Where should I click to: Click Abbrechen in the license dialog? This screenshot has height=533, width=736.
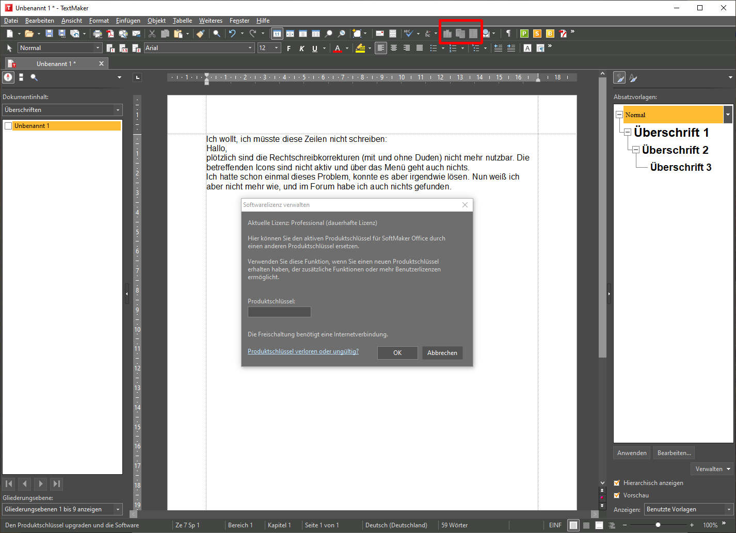[442, 353]
